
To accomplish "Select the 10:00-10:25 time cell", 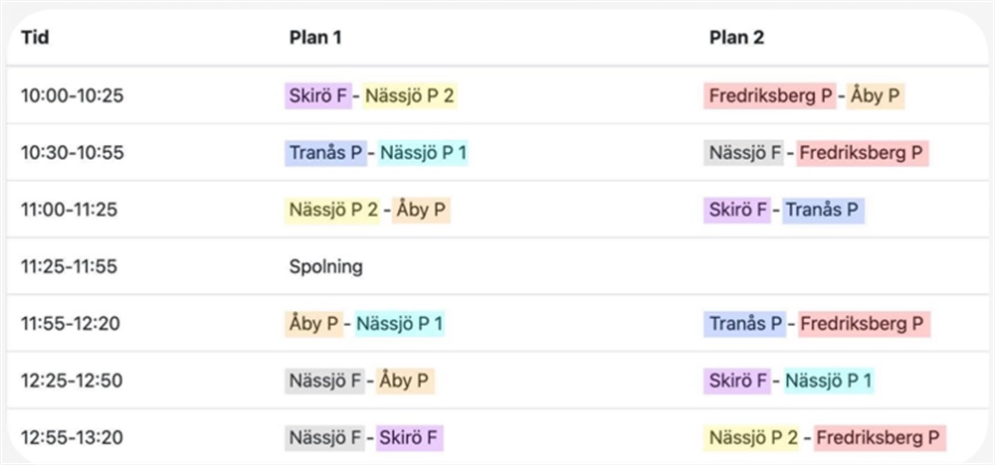I will [x=71, y=96].
